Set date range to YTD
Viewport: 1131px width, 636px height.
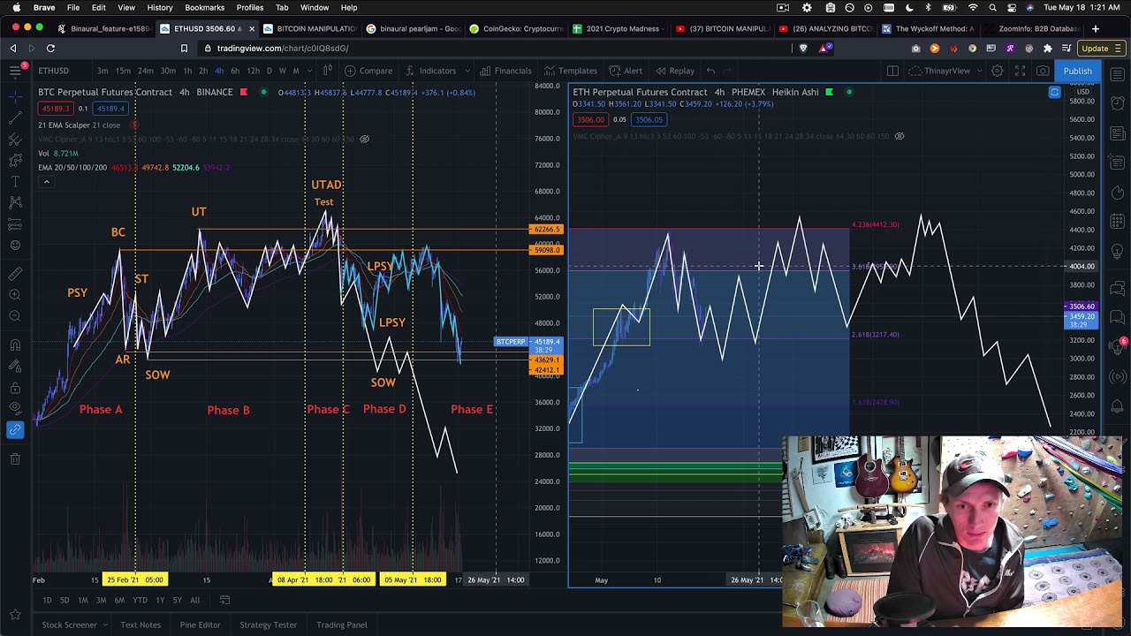pyautogui.click(x=140, y=601)
